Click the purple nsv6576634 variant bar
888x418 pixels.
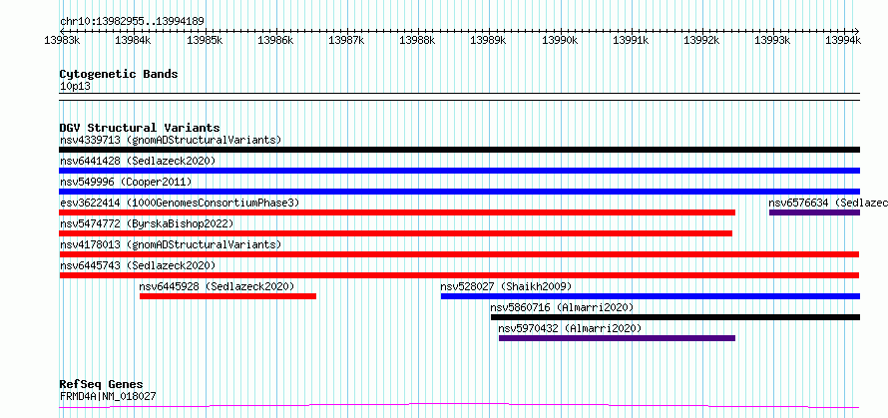(x=814, y=212)
